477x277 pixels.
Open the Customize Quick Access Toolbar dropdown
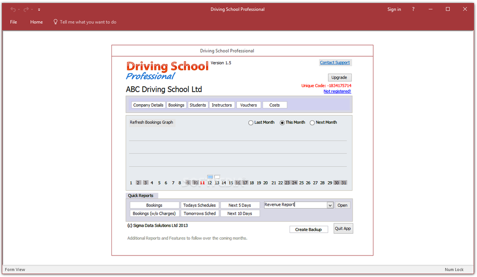39,10
